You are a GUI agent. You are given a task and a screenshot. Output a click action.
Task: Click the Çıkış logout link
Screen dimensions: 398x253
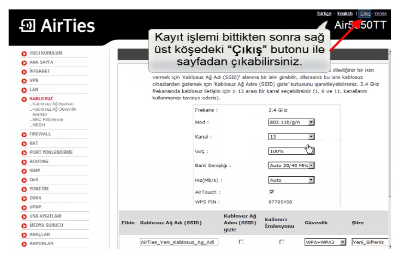(365, 13)
